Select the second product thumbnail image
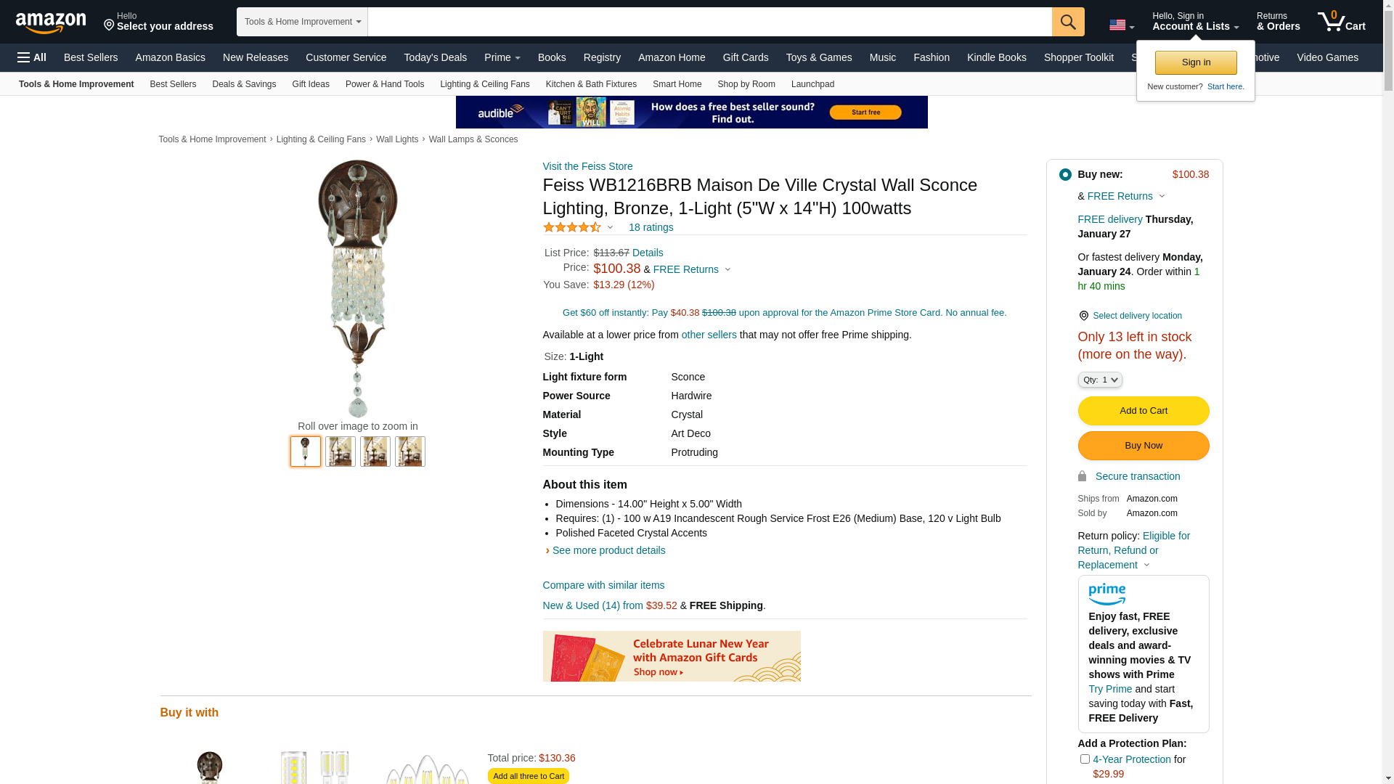Viewport: 1394px width, 784px height. click(x=341, y=452)
